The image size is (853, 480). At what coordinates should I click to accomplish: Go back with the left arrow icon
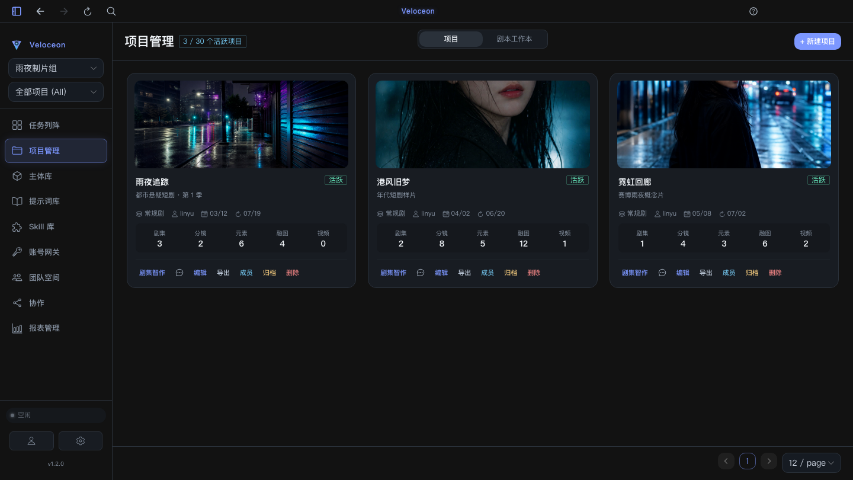[x=40, y=11]
